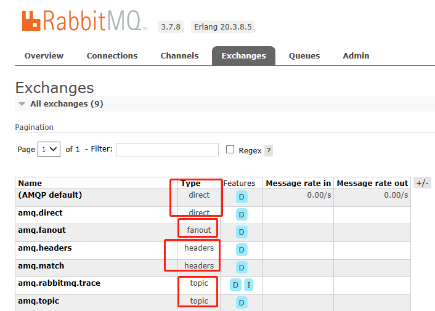Screen dimensions: 435x311
Task: Open the amq.direct exchange
Action: pyautogui.click(x=40, y=212)
